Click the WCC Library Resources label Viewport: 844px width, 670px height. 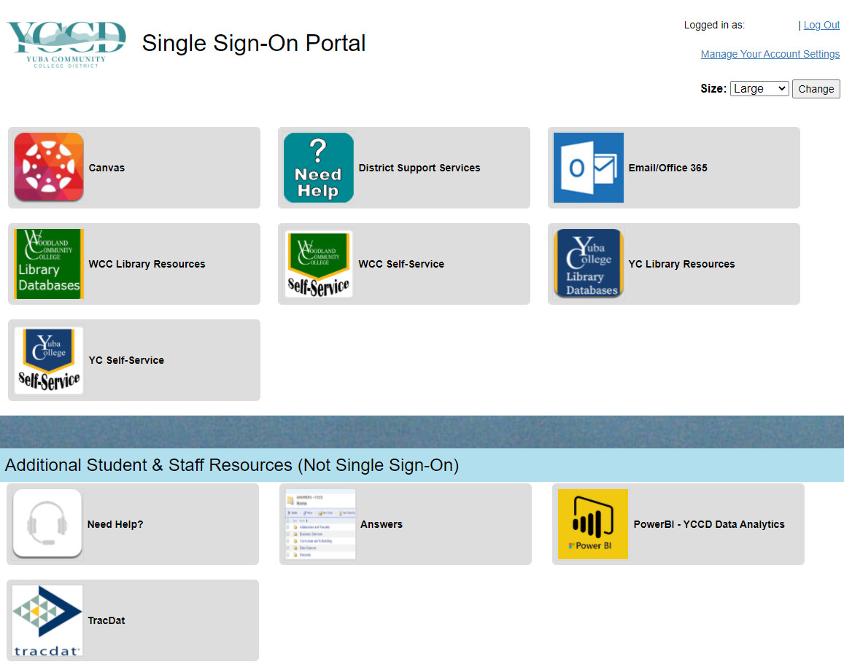click(x=147, y=264)
